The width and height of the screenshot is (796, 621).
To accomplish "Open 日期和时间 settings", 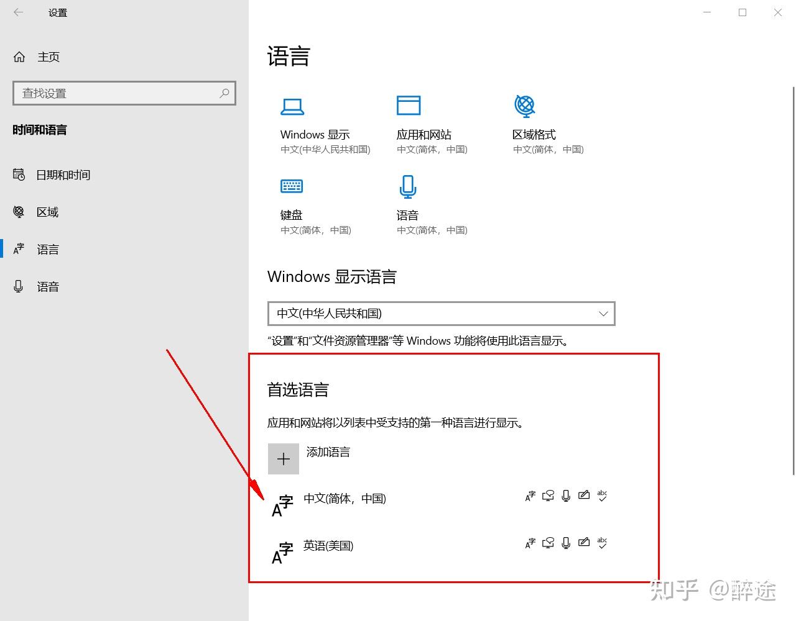I will [x=63, y=175].
